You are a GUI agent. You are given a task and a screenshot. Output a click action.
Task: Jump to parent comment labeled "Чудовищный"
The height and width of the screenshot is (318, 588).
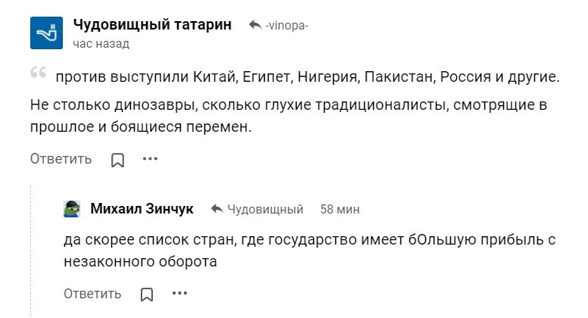click(x=265, y=209)
